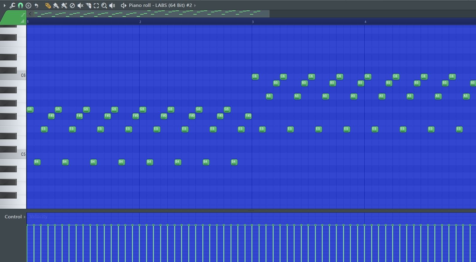476x262 pixels.
Task: Click the velocity handle at bar 3 line
Action: 252,225
